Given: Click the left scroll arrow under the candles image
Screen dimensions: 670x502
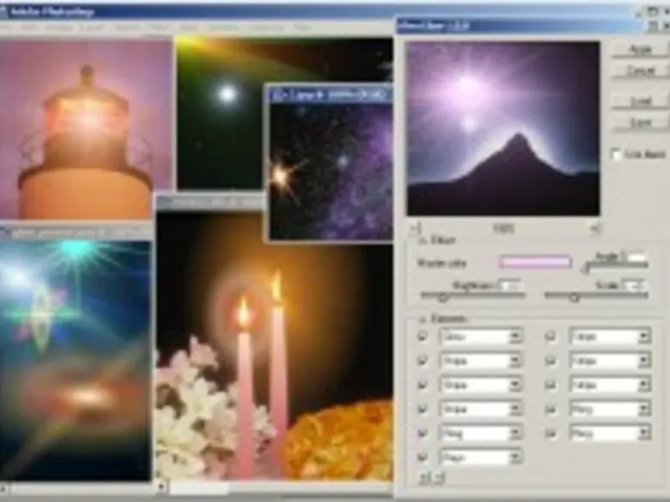Looking at the screenshot, I should (x=162, y=487).
